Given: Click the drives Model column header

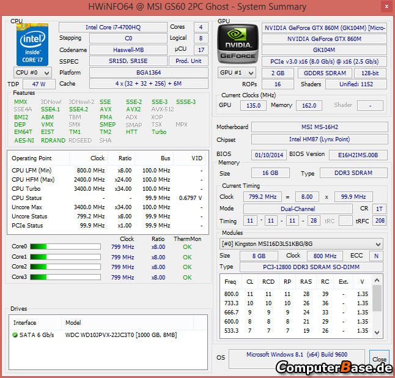Looking at the screenshot, I should pos(127,322).
